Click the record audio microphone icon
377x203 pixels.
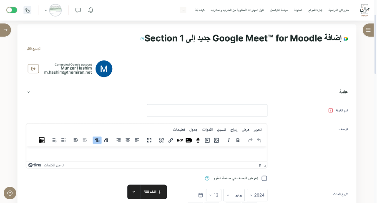click(x=198, y=140)
